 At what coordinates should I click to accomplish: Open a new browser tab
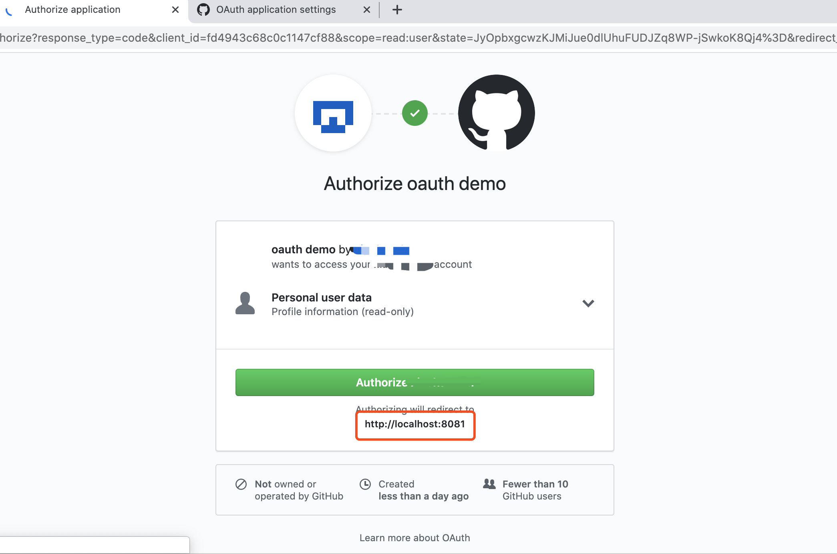(x=397, y=10)
